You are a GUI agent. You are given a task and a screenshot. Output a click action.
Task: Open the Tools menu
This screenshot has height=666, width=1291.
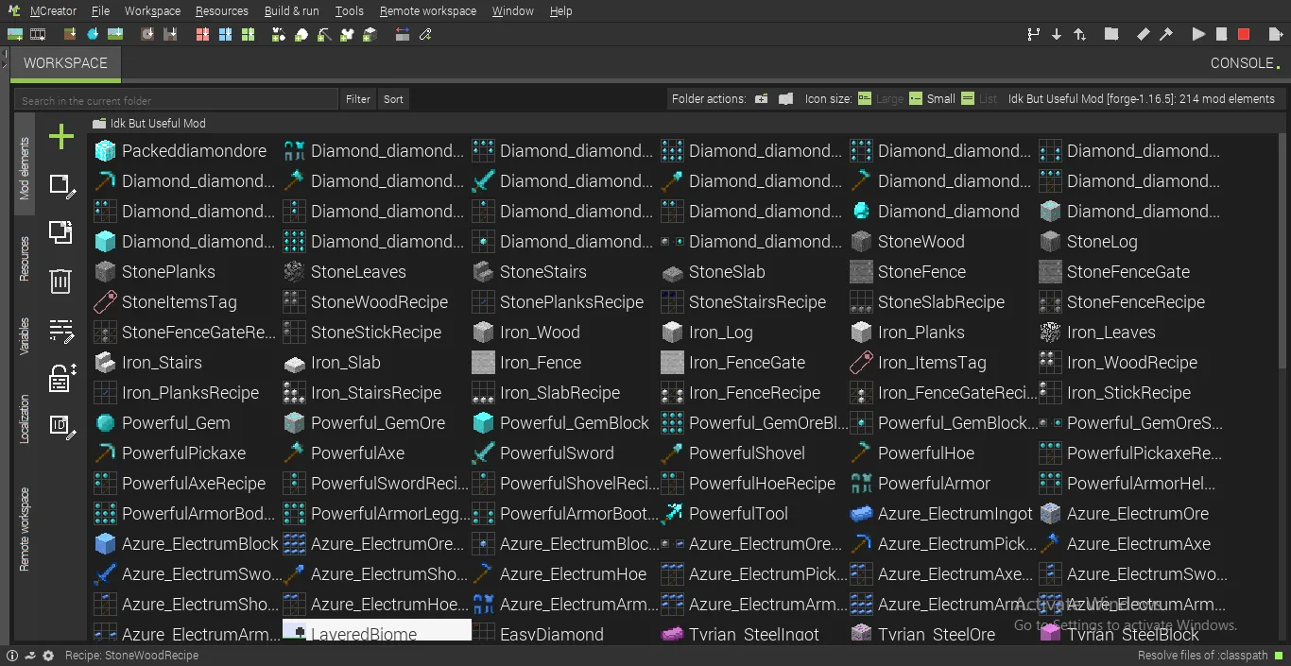click(x=349, y=11)
